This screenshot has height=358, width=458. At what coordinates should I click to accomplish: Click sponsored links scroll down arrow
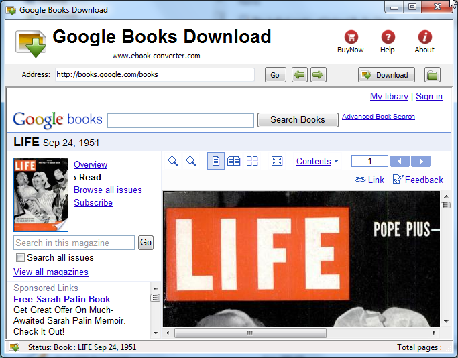pyautogui.click(x=156, y=333)
